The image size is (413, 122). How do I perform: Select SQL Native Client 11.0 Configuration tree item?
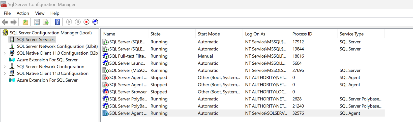tap(53, 73)
